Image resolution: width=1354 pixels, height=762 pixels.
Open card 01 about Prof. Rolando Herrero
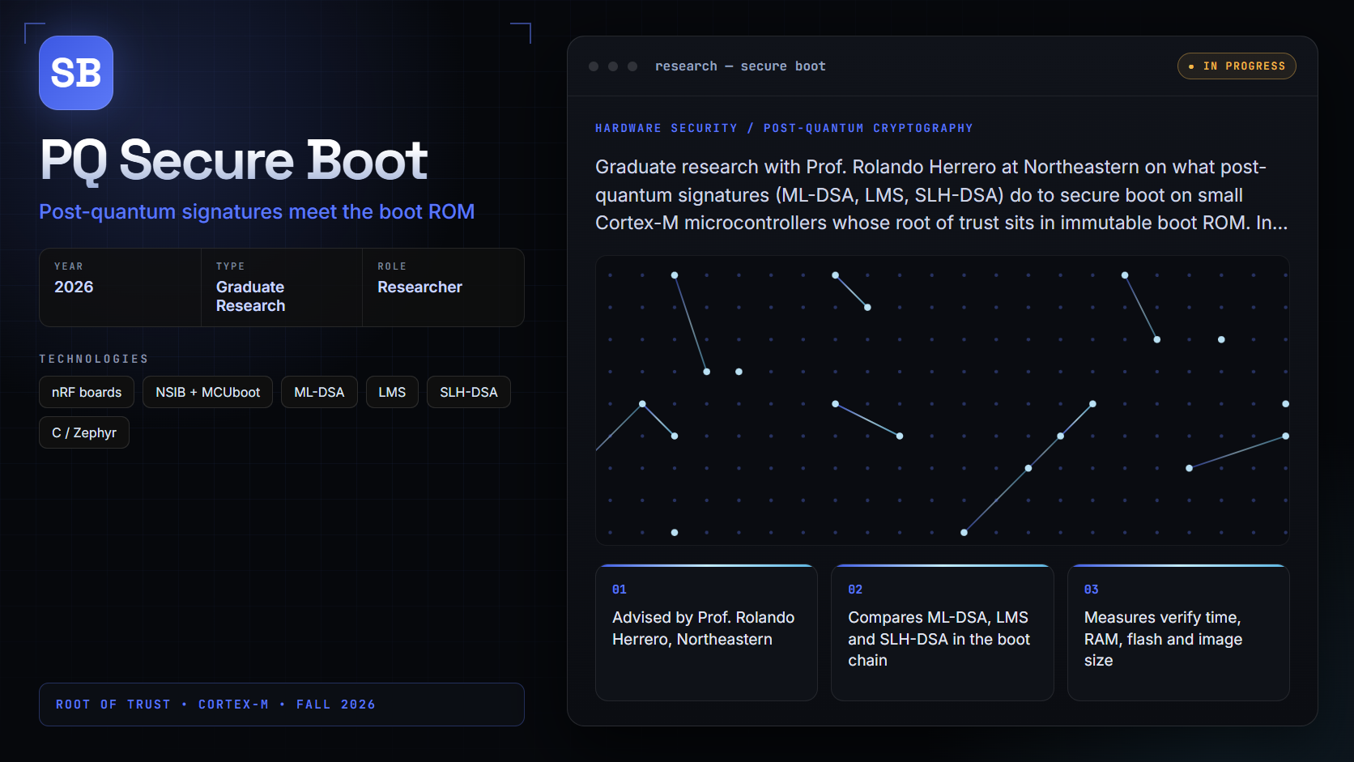(x=706, y=632)
